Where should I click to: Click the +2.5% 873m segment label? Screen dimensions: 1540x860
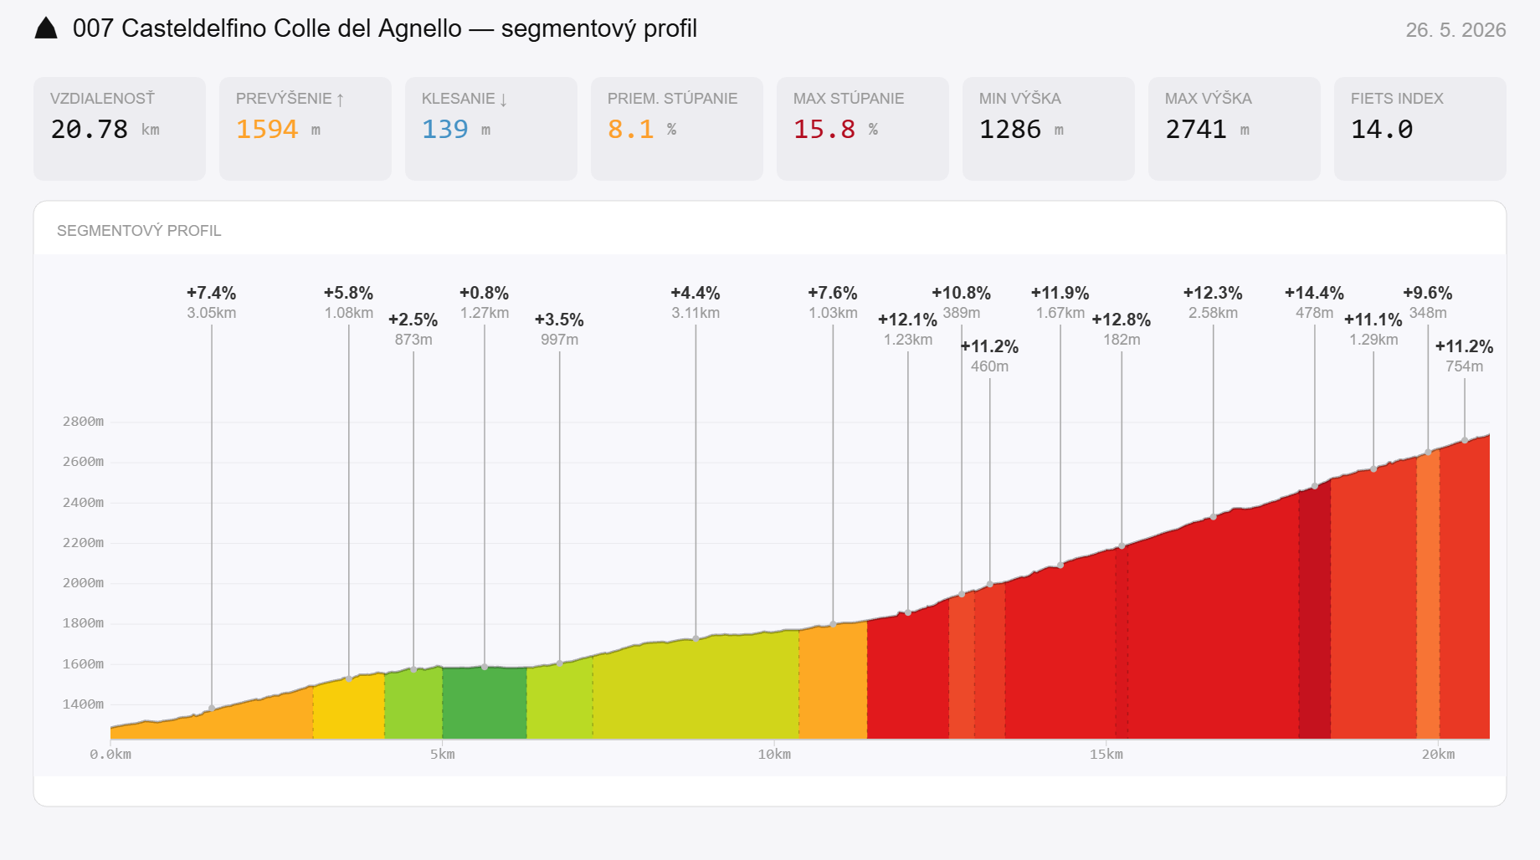(413, 330)
